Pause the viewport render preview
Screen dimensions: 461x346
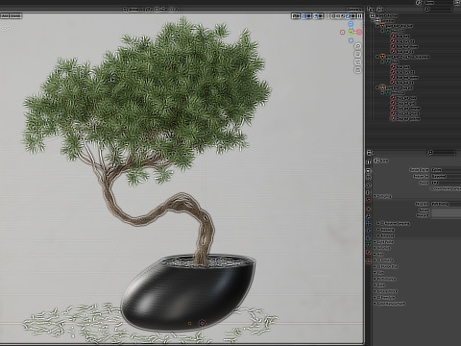359,15
